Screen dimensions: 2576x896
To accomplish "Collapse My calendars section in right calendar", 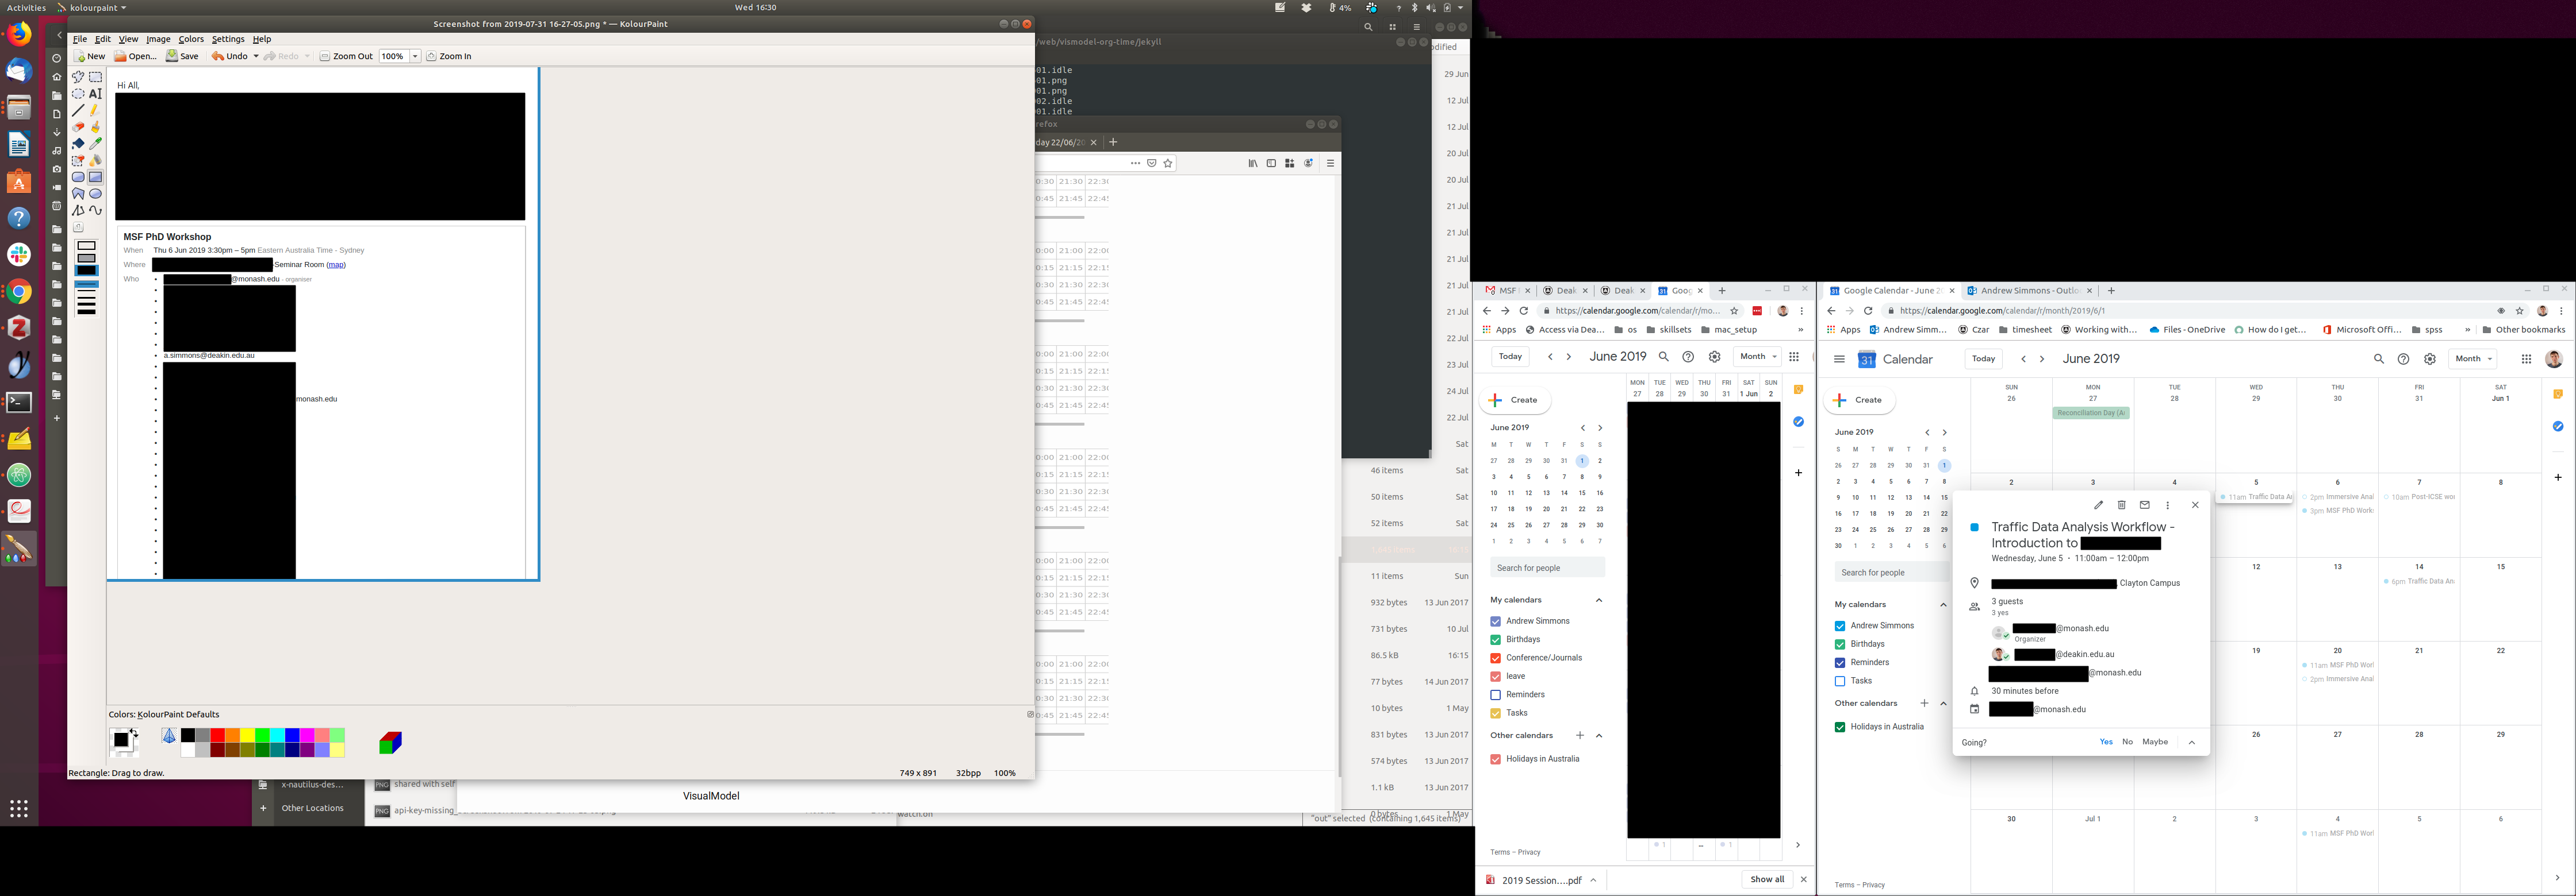I will pos(1944,604).
